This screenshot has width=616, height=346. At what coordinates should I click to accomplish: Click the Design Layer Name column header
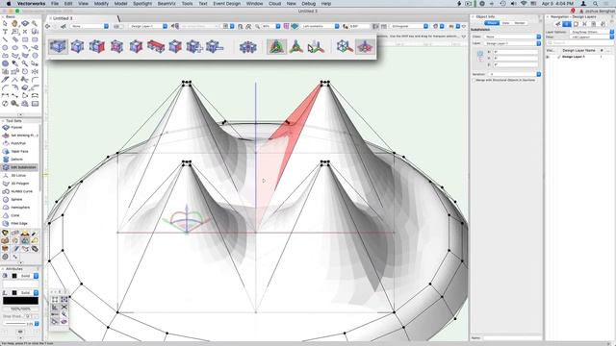[578, 51]
